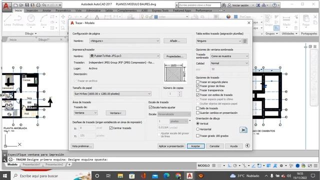Click the search keyword input field
The height and width of the screenshot is (180, 320).
[x=199, y=5]
